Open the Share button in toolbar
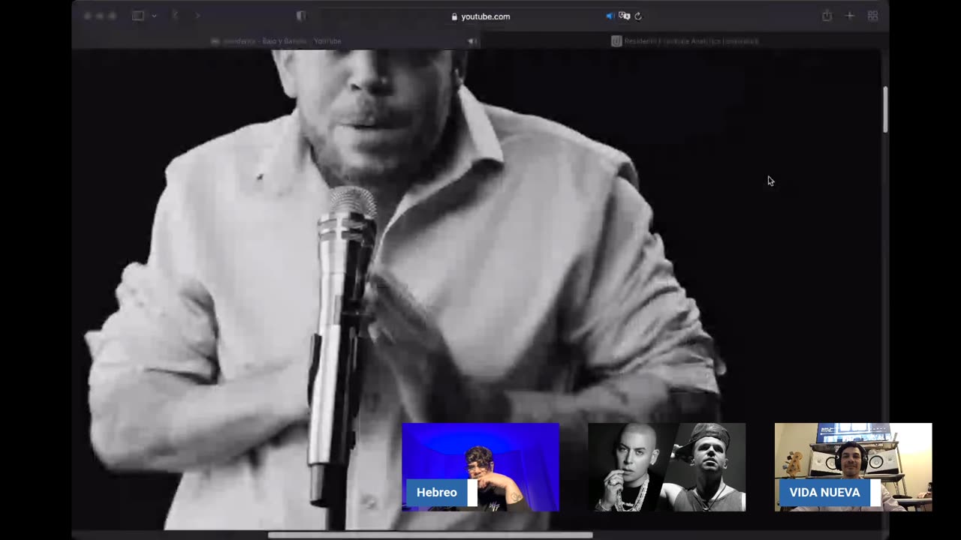This screenshot has height=540, width=961. coord(827,16)
